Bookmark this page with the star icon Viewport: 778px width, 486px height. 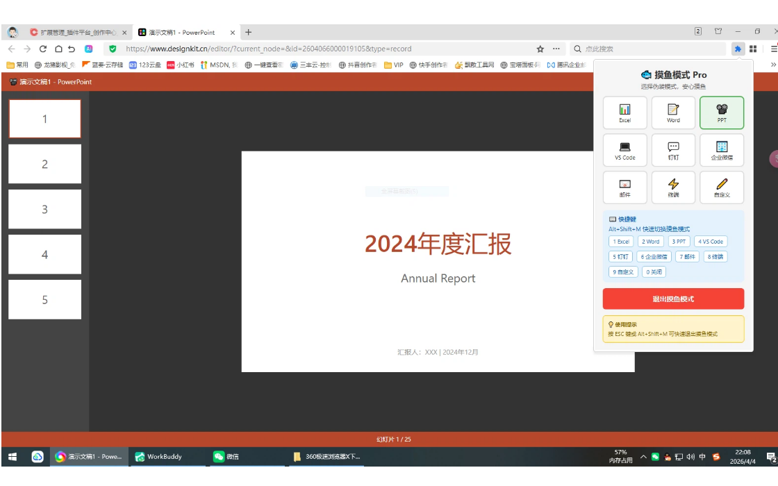pyautogui.click(x=540, y=49)
